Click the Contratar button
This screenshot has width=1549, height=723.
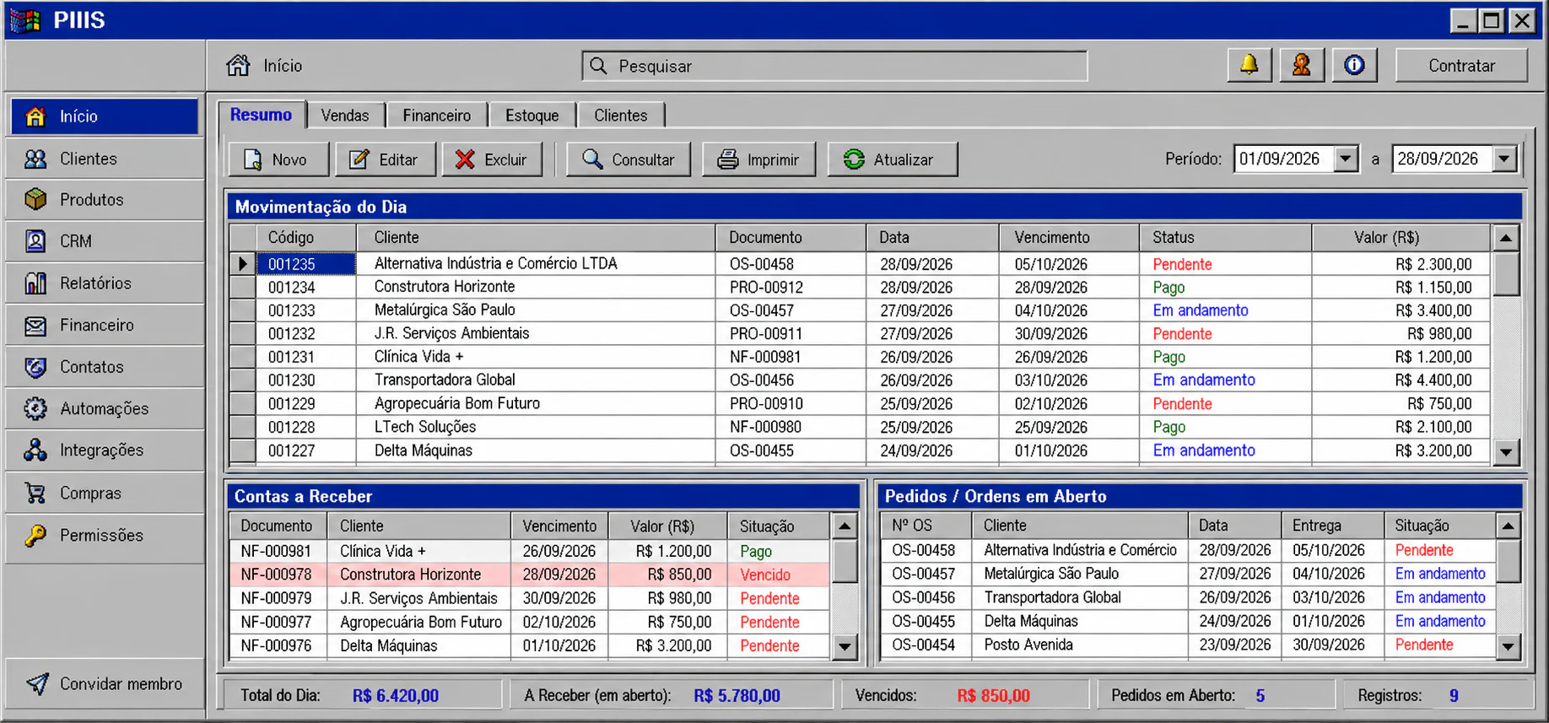click(1461, 65)
